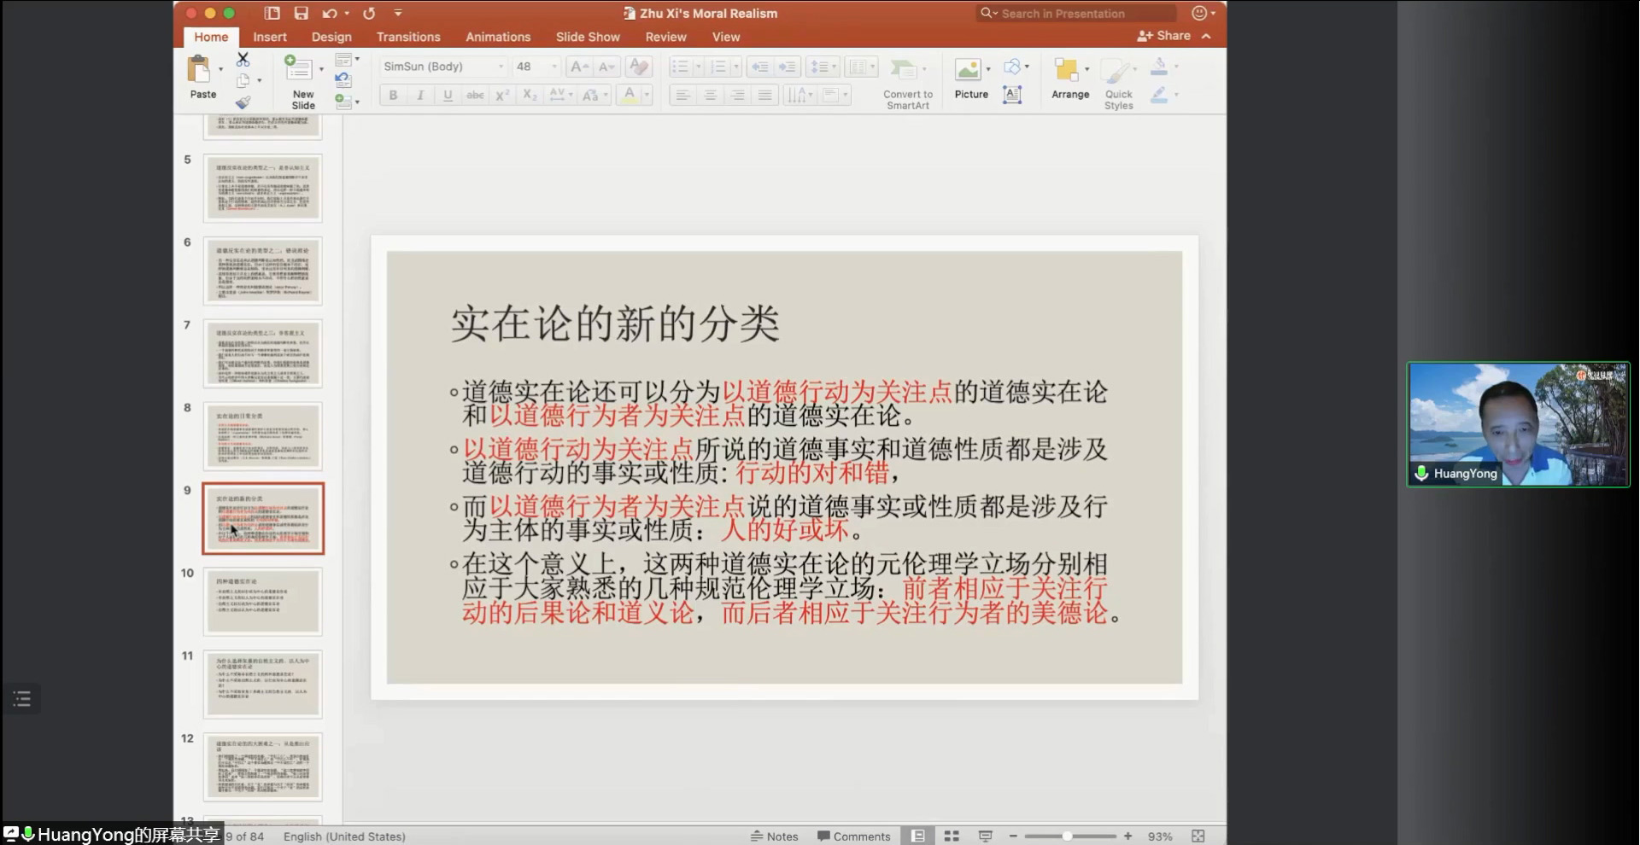
Task: Open the font size 48 dropdown
Action: click(x=553, y=67)
